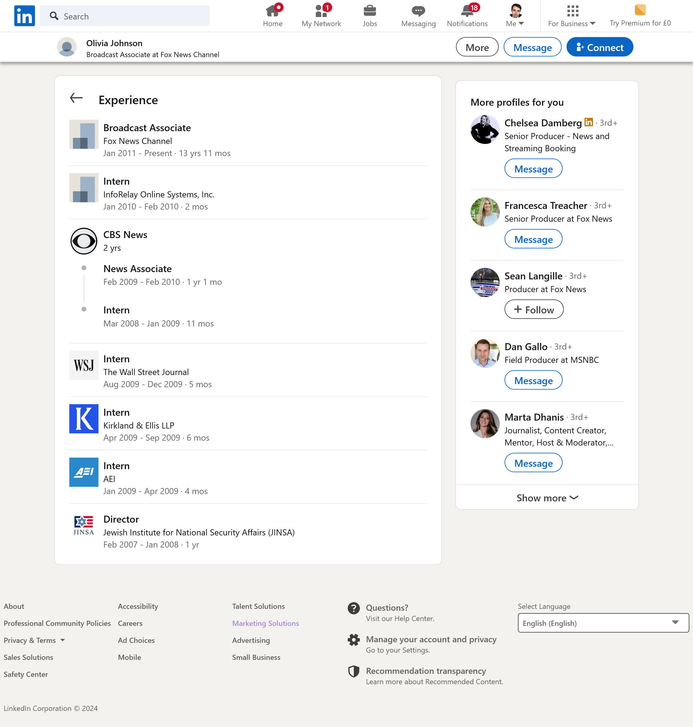Click the back arrow beside Experience
Image resolution: width=693 pixels, height=727 pixels.
click(x=77, y=98)
